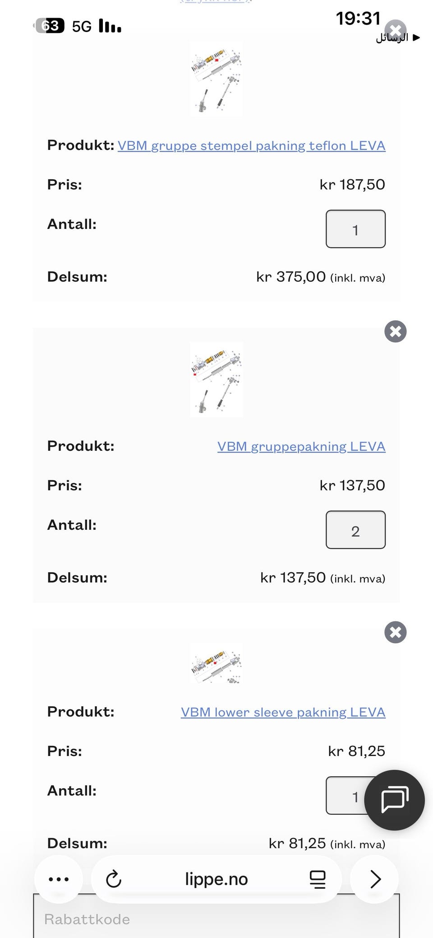Open VBM lower sleeve pakning LEVA link
Viewport: 433px width, 938px height.
pyautogui.click(x=283, y=712)
